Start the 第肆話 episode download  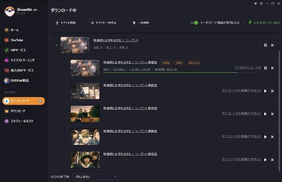pyautogui.click(x=265, y=137)
